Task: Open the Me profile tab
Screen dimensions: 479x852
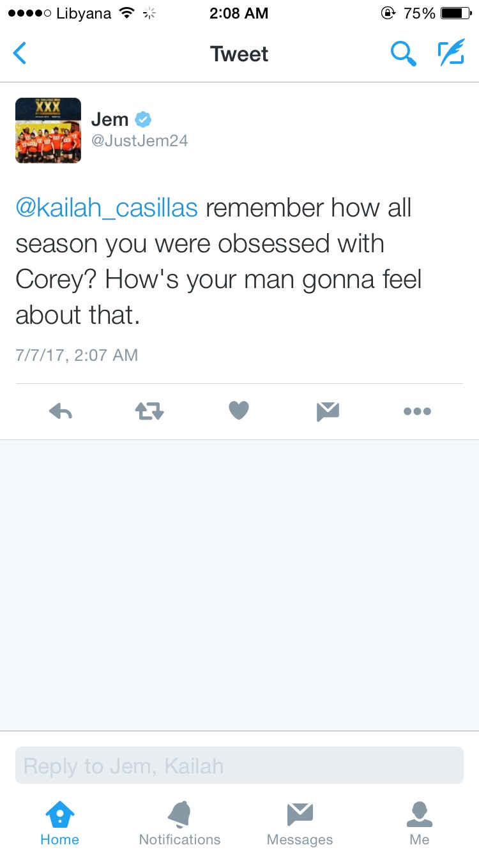Action: pyautogui.click(x=420, y=824)
